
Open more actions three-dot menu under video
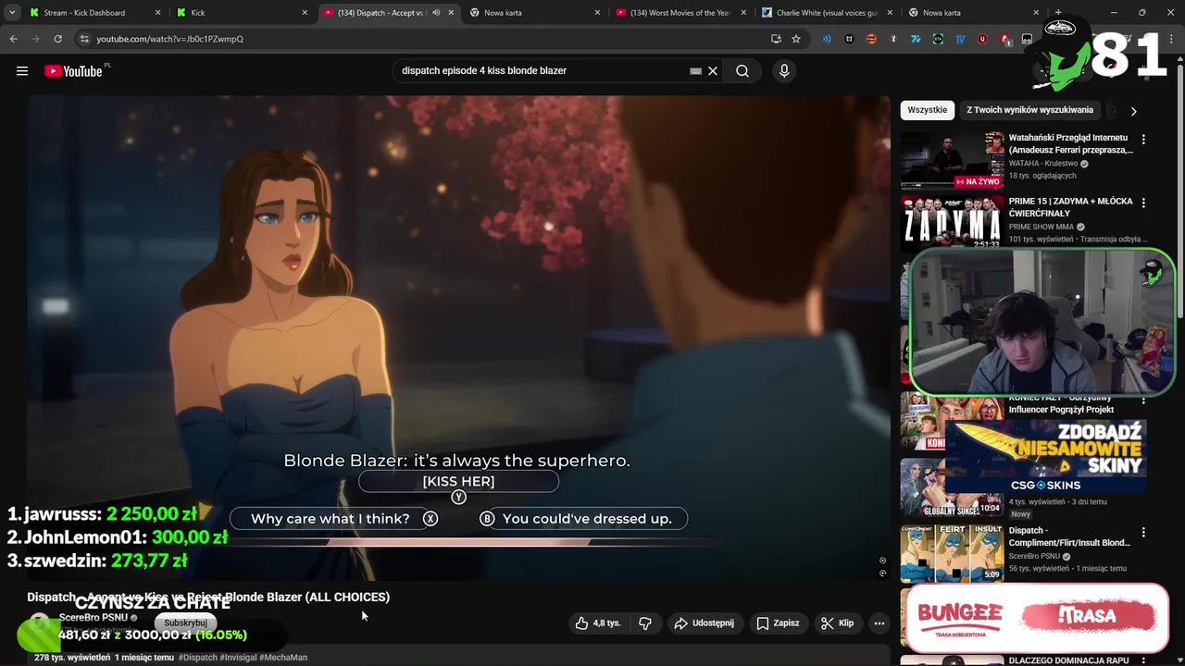[879, 623]
